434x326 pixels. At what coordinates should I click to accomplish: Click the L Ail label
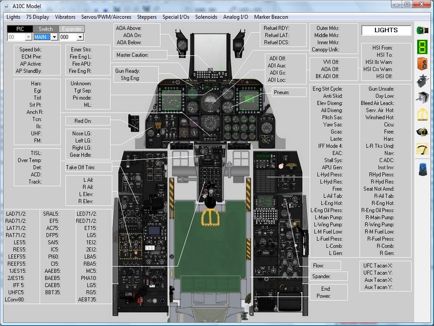[88, 180]
